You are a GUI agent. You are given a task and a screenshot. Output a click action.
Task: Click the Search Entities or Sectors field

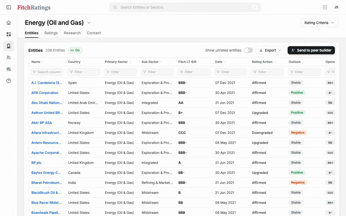click(x=185, y=7)
